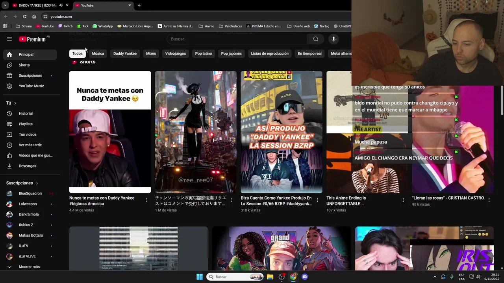Open the Mercado Libre bookmark
This screenshot has width=504, height=283.
[x=135, y=26]
